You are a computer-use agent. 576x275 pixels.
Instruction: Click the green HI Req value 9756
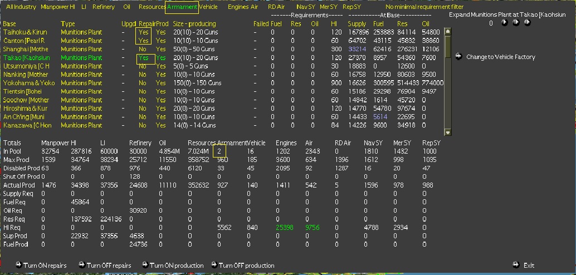(x=313, y=228)
